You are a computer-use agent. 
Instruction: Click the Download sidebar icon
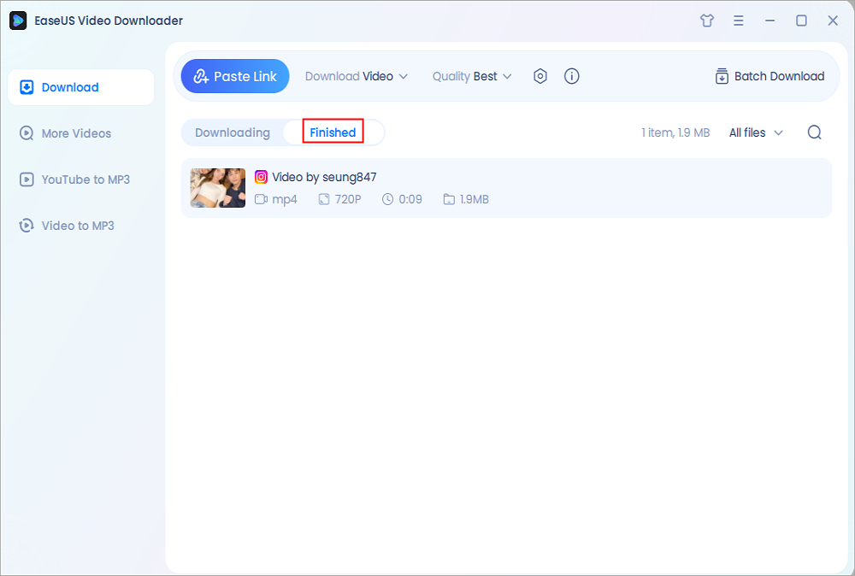[27, 87]
